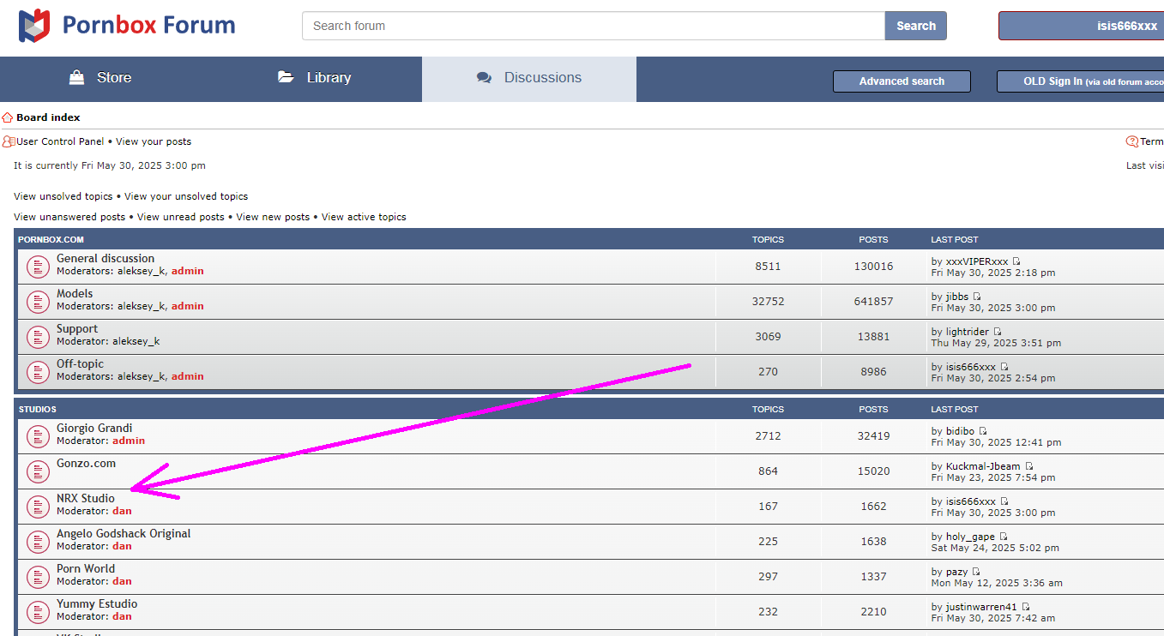Open the isis666xxx account button

(x=1081, y=26)
